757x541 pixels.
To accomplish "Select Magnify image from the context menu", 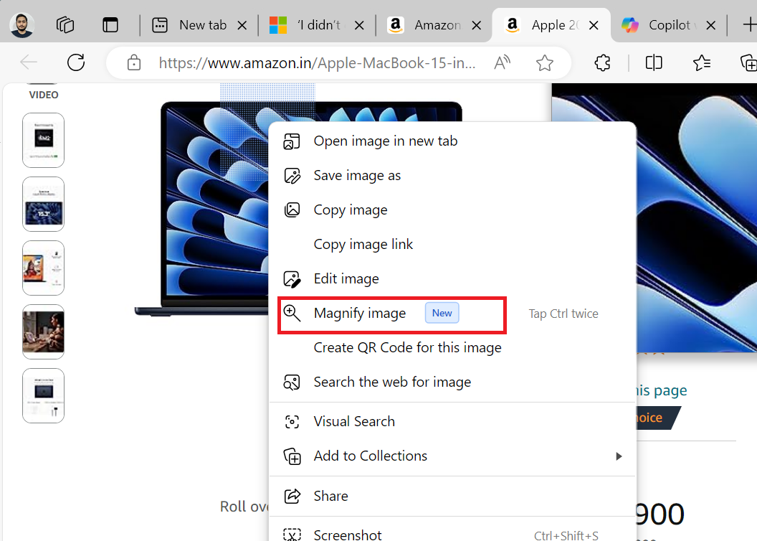I will (360, 313).
